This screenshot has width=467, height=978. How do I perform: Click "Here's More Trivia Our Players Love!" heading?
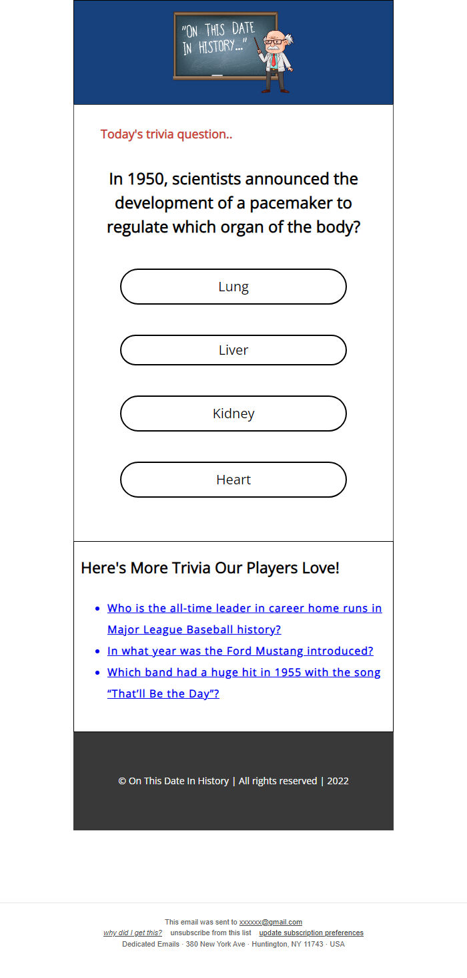tap(210, 568)
